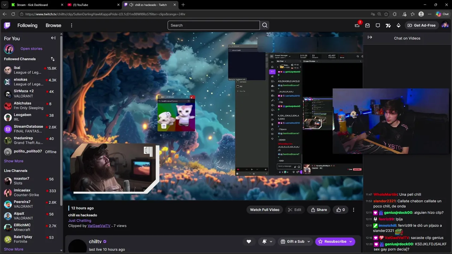Open a new browser tab
Image resolution: width=452 pixels, height=254 pixels.
click(x=183, y=5)
